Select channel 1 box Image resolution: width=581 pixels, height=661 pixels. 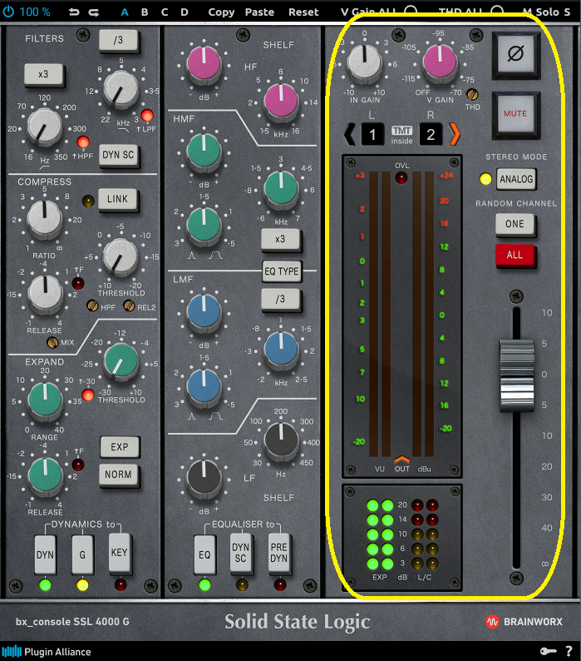372,135
